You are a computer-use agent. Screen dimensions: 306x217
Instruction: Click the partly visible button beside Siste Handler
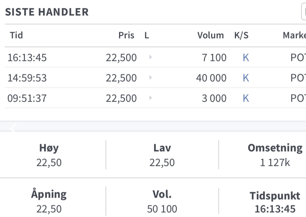click(304, 12)
